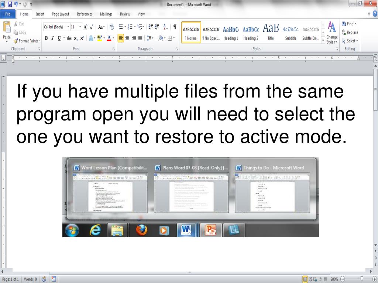
Task: Expand the numbering list dropdown
Action: pyautogui.click(x=134, y=27)
